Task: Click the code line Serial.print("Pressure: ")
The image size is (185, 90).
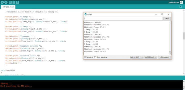Action: click(x=20, y=36)
